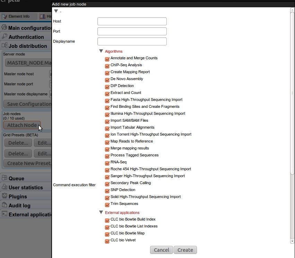Open the Queue section

pos(26,178)
